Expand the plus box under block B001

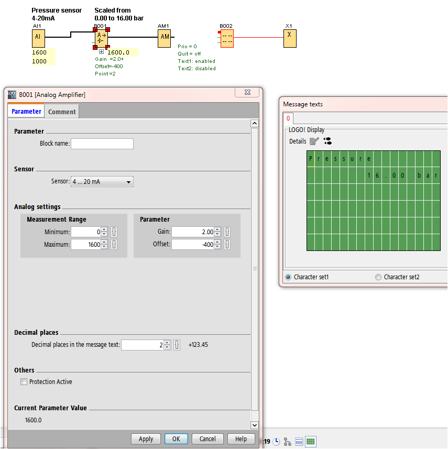coord(101,51)
